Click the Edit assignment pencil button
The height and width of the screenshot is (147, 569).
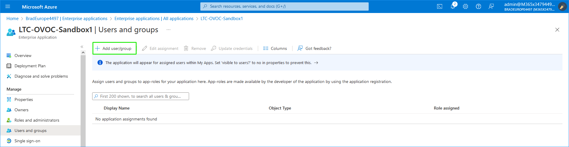click(160, 48)
